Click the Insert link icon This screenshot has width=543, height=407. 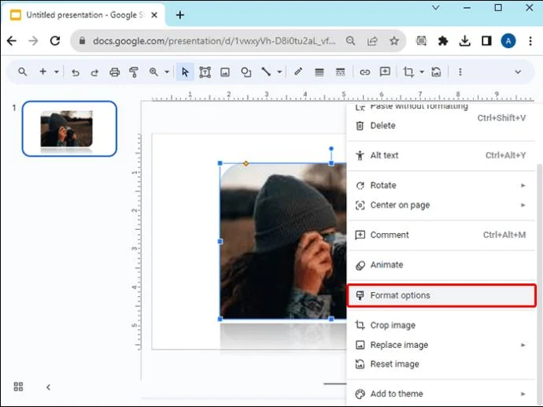[365, 72]
